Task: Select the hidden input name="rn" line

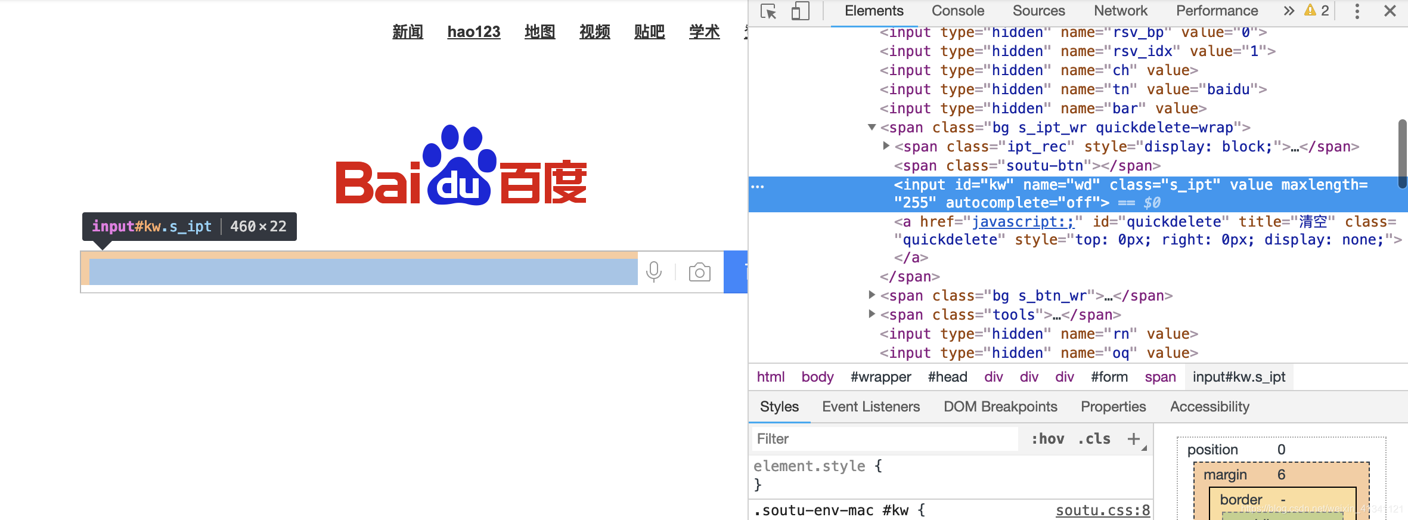Action: pyautogui.click(x=1038, y=334)
